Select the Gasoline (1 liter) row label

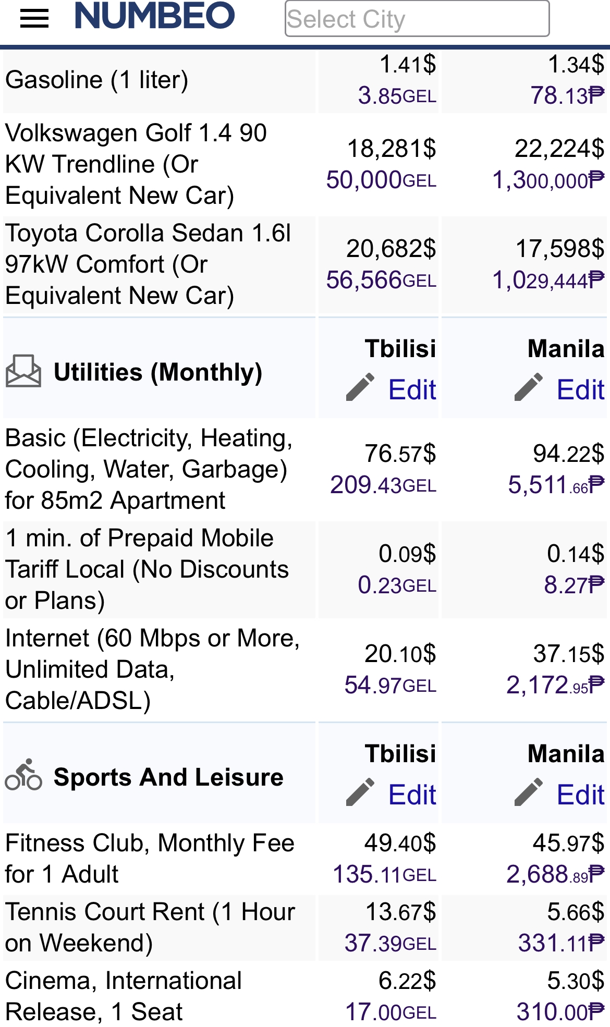pos(97,80)
